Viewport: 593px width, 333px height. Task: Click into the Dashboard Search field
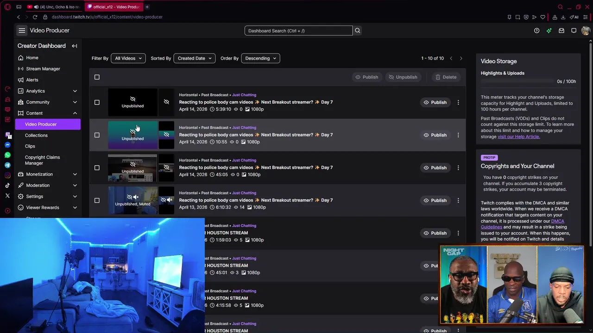298,31
